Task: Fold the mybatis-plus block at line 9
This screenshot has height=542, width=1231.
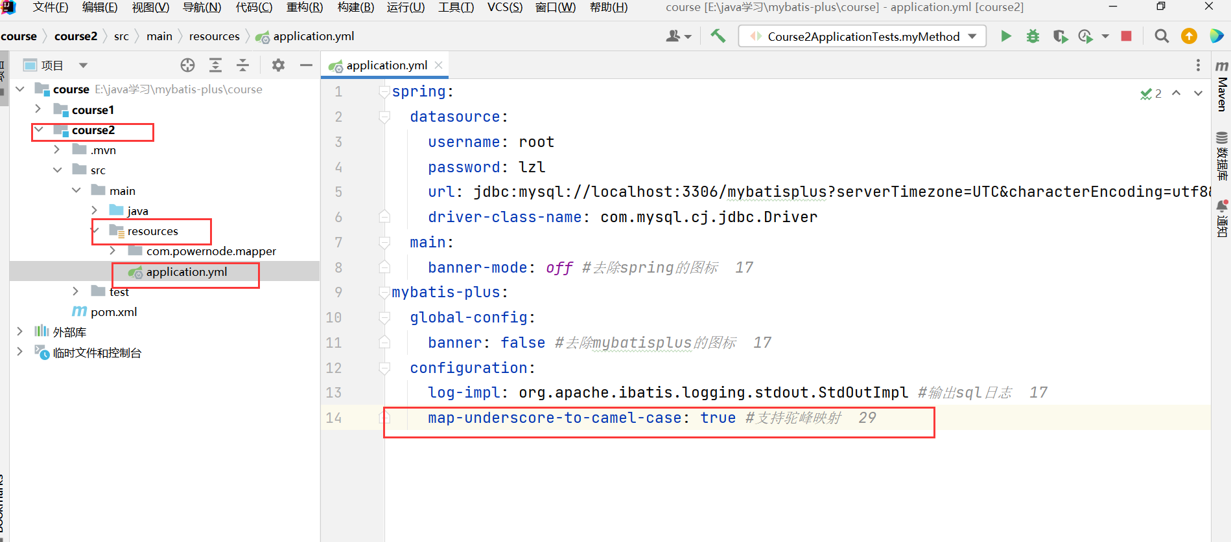Action: [384, 292]
